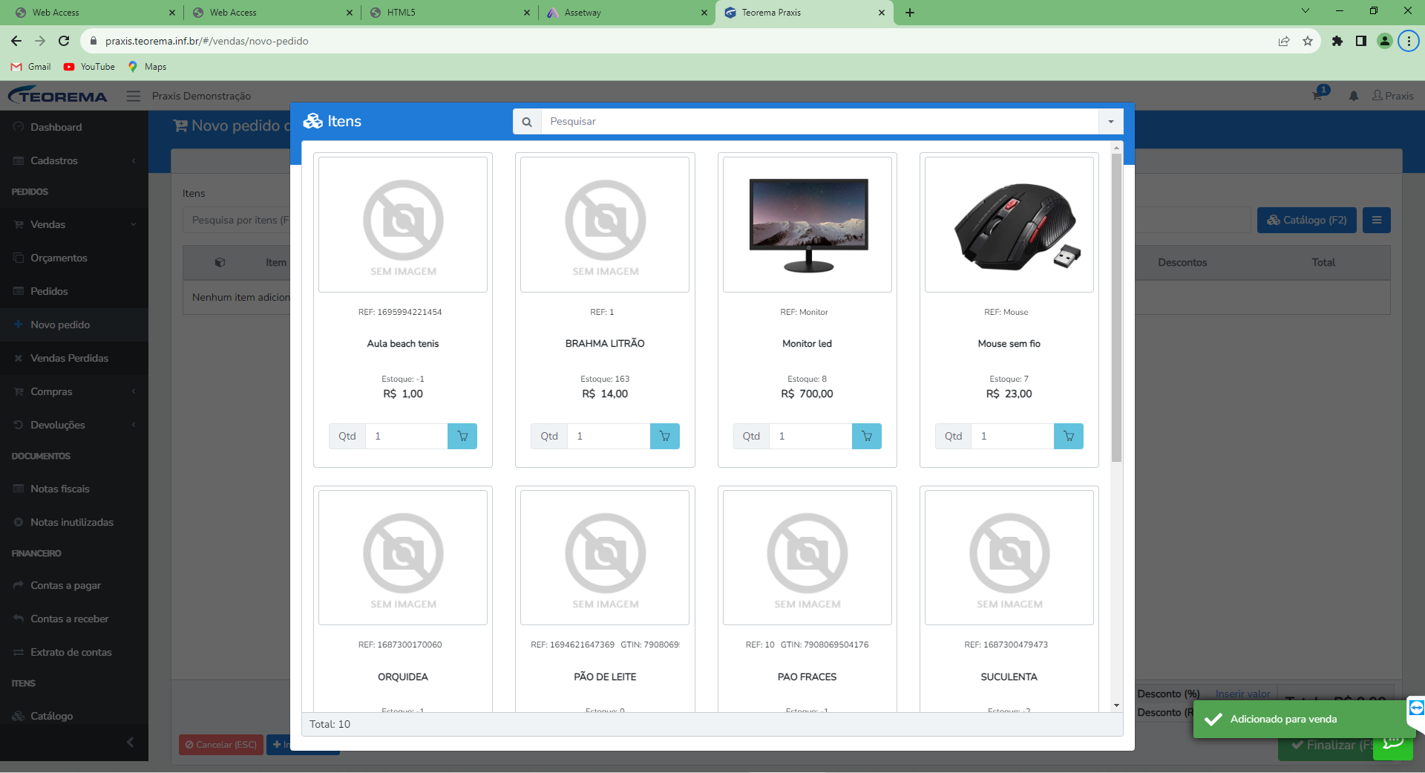Toggle the hamburger sidebar menu

(x=134, y=96)
